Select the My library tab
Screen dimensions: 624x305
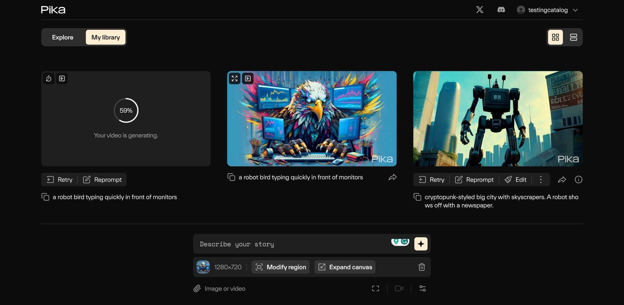[x=105, y=37]
